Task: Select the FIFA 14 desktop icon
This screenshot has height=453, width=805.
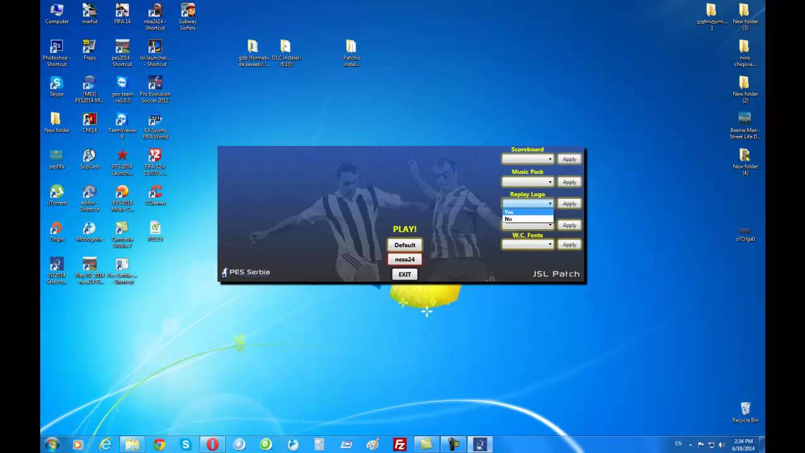Action: pos(122,14)
